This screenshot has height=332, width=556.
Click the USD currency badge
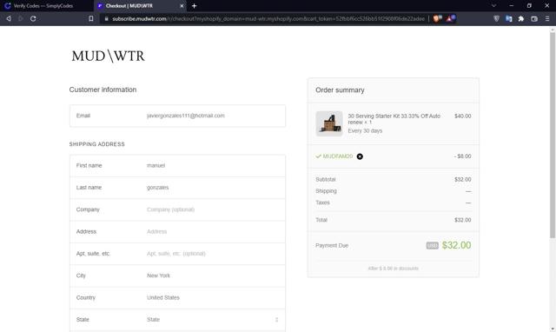click(433, 245)
